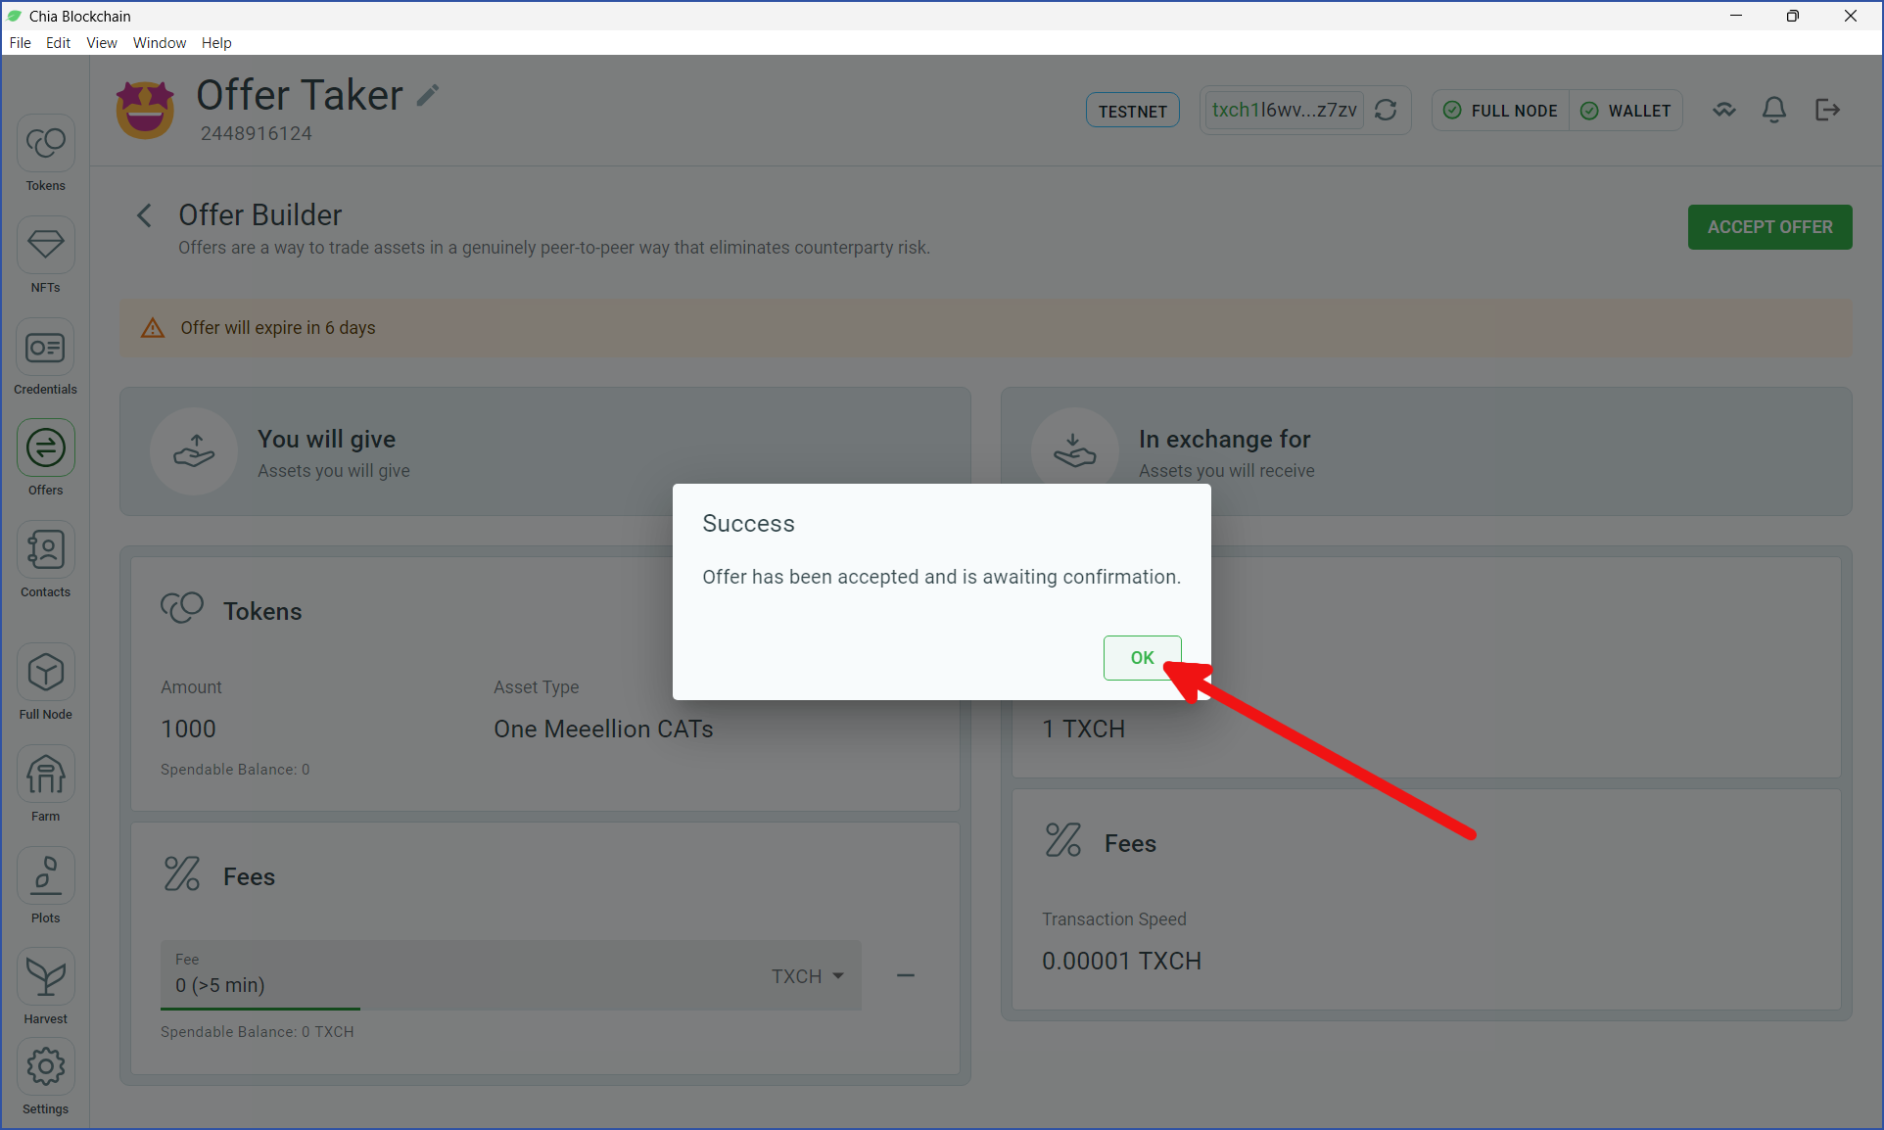Open the Contacts sidebar section
This screenshot has height=1130, width=1884.
45,561
